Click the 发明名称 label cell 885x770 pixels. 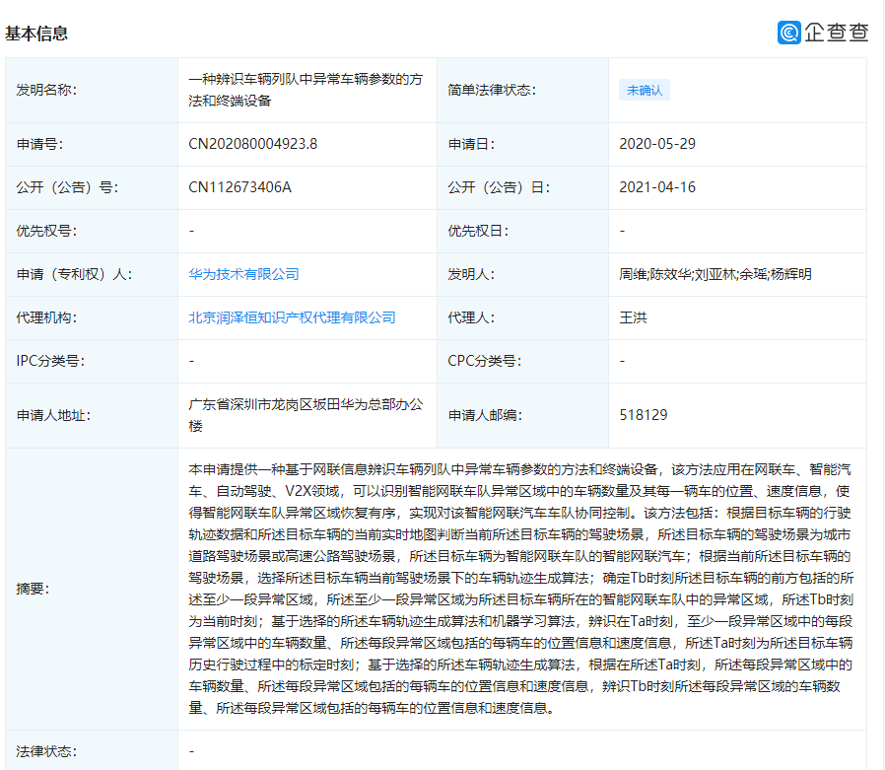[92, 90]
